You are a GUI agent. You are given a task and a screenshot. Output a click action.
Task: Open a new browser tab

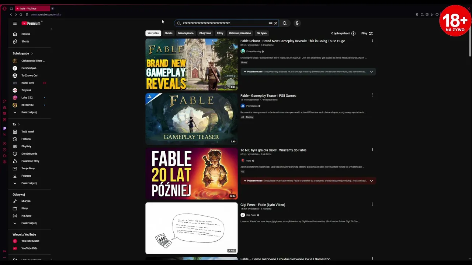click(52, 8)
